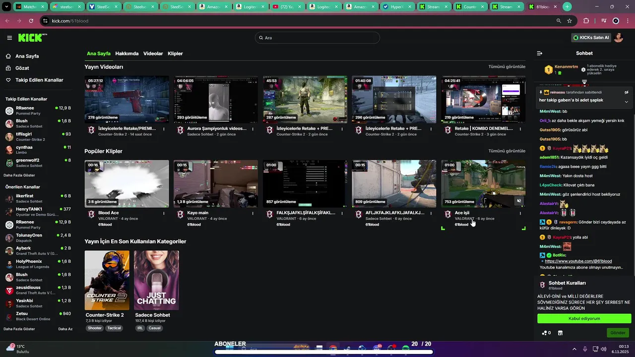
Task: Switch to the HyperX browser tab
Action: [x=396, y=7]
